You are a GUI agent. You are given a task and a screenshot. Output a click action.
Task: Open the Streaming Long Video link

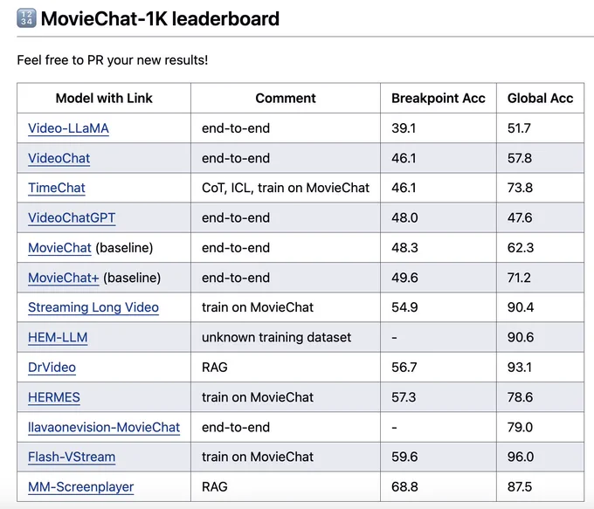(x=93, y=307)
